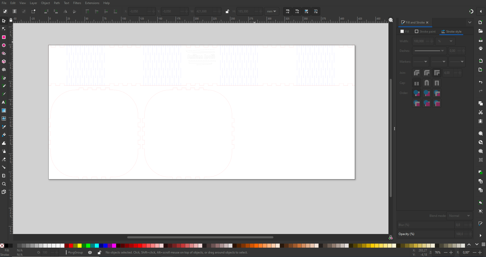Select the Node editing tool
Image resolution: width=486 pixels, height=257 pixels.
(4, 29)
